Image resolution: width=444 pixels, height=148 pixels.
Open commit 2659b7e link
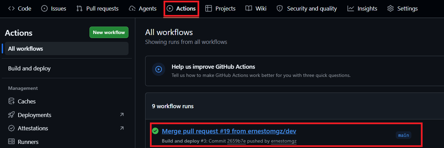[x=236, y=141]
